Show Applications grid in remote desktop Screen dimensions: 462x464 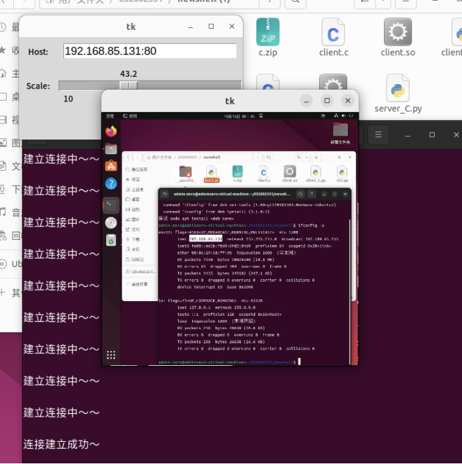(x=111, y=355)
